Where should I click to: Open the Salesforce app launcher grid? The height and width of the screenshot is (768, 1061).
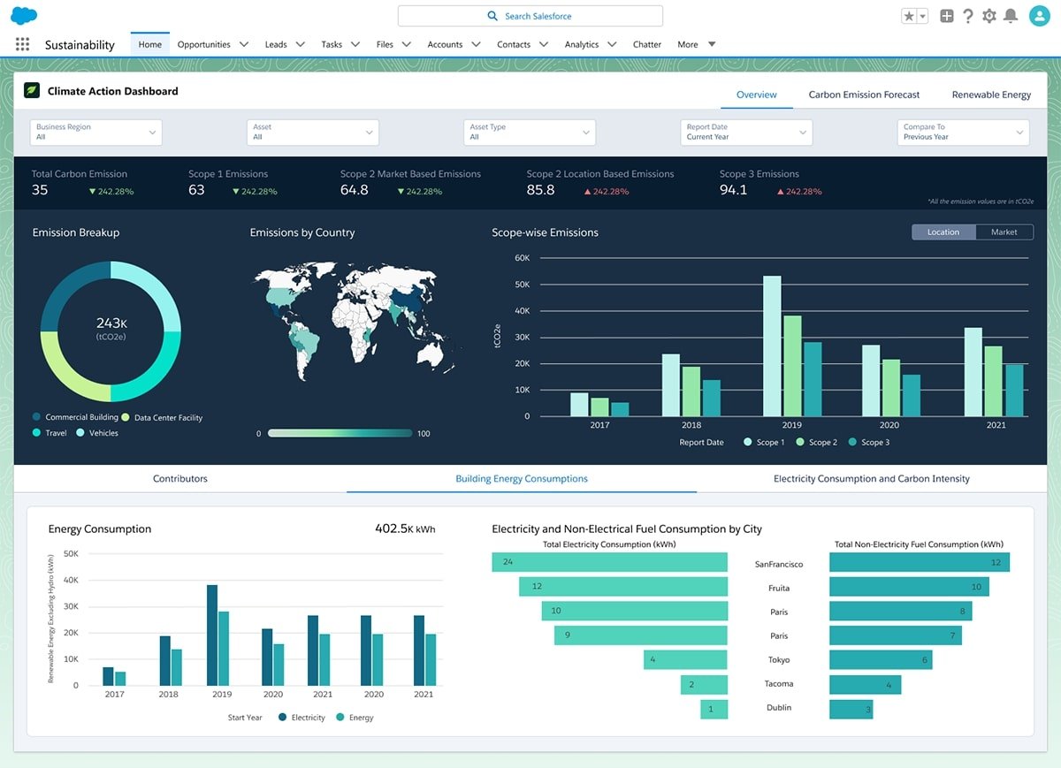(x=21, y=43)
